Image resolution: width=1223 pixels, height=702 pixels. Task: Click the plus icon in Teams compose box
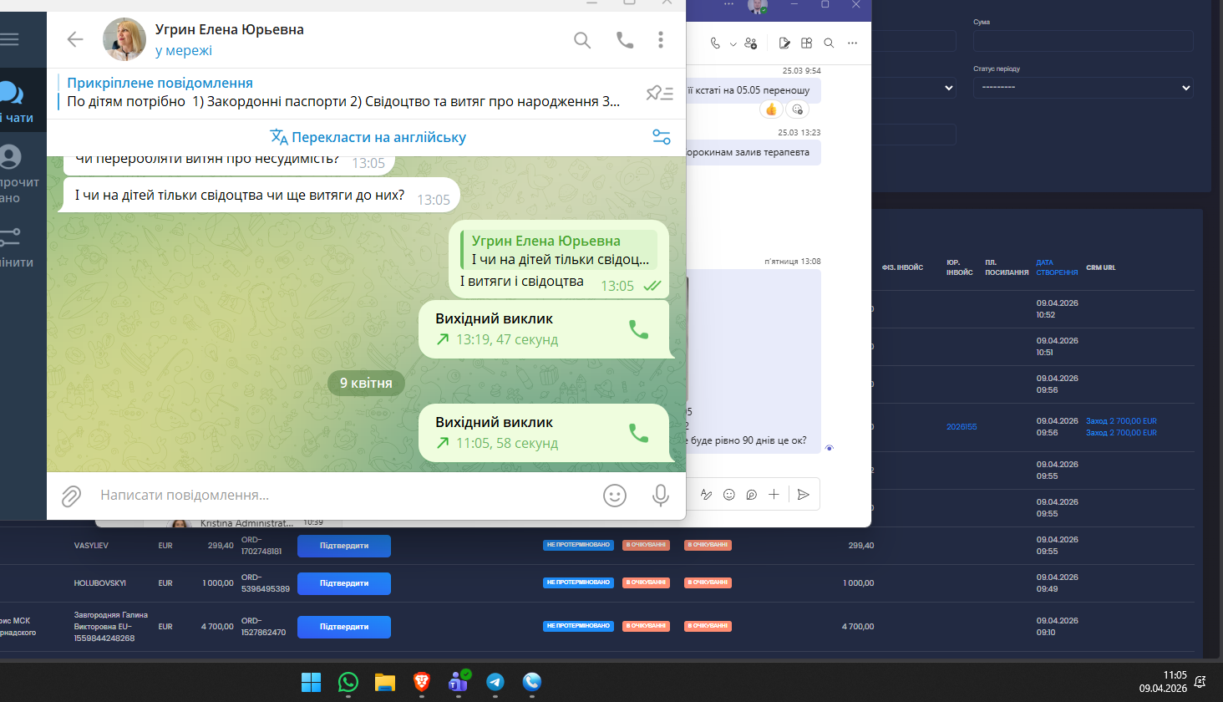click(x=774, y=495)
